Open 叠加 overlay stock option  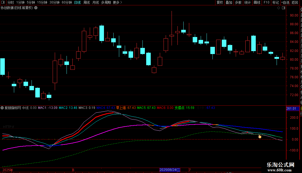click(229, 3)
